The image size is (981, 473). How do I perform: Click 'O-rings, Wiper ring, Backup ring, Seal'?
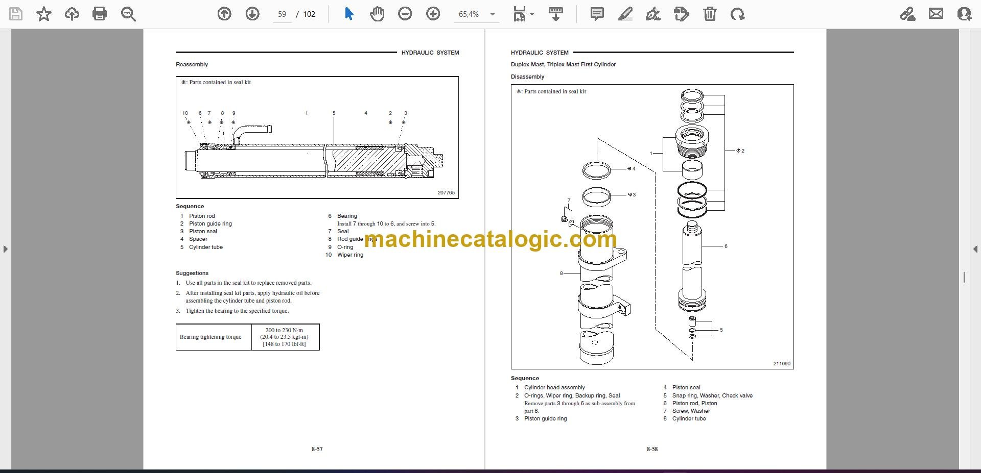(x=572, y=395)
